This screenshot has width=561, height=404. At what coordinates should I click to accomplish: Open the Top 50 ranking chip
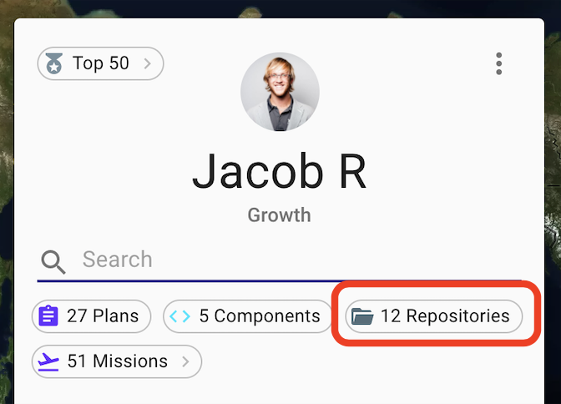click(x=100, y=63)
